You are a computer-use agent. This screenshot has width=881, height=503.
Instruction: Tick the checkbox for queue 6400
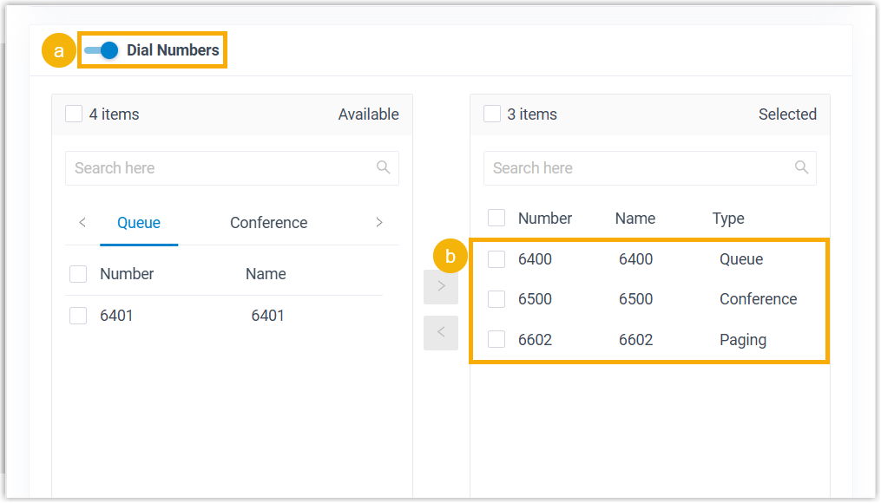pos(496,259)
